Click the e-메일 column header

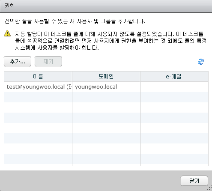pos(174,77)
